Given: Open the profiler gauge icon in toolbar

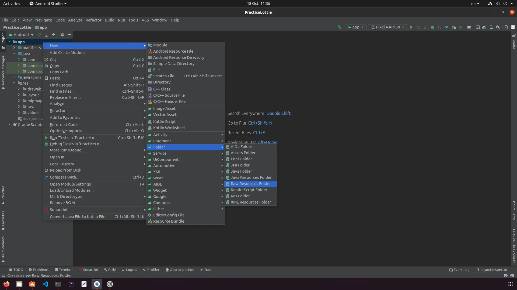Looking at the screenshot, I should (x=446, y=27).
